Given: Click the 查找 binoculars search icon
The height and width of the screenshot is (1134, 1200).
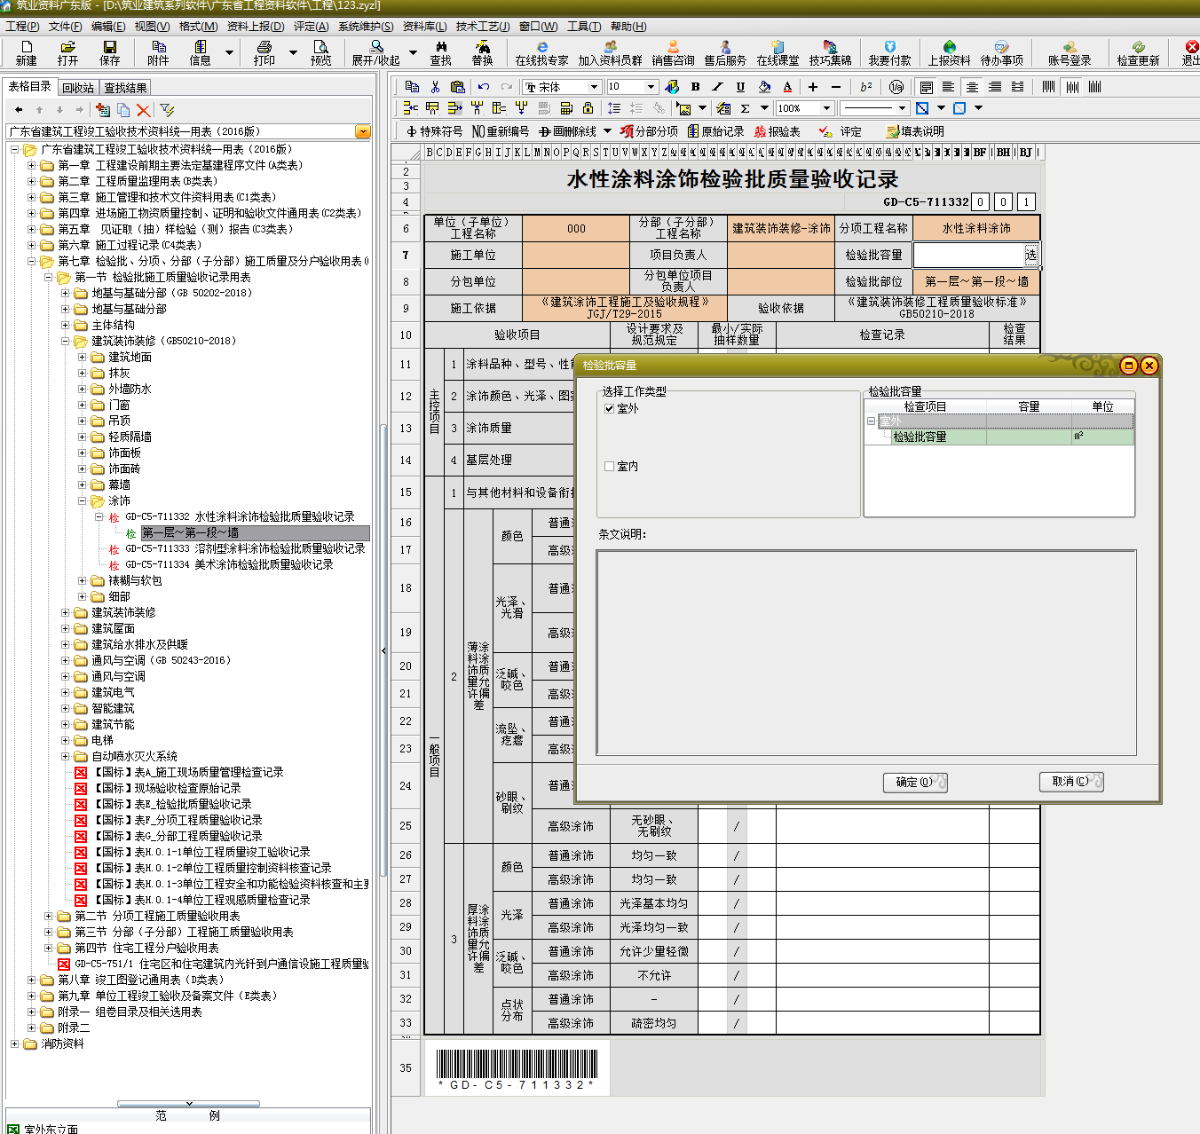Looking at the screenshot, I should (x=440, y=52).
